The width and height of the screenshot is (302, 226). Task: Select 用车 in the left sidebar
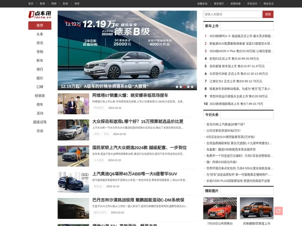click(x=40, y=105)
